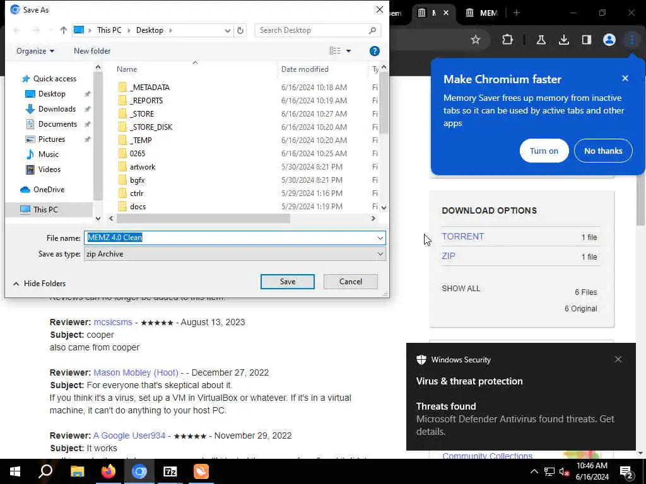Image resolution: width=646 pixels, height=484 pixels.
Task: Download the ZIP link
Action: pyautogui.click(x=449, y=256)
